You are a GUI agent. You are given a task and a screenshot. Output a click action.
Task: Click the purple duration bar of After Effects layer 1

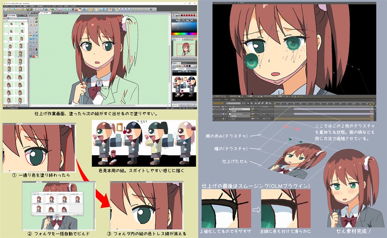[x=334, y=109]
